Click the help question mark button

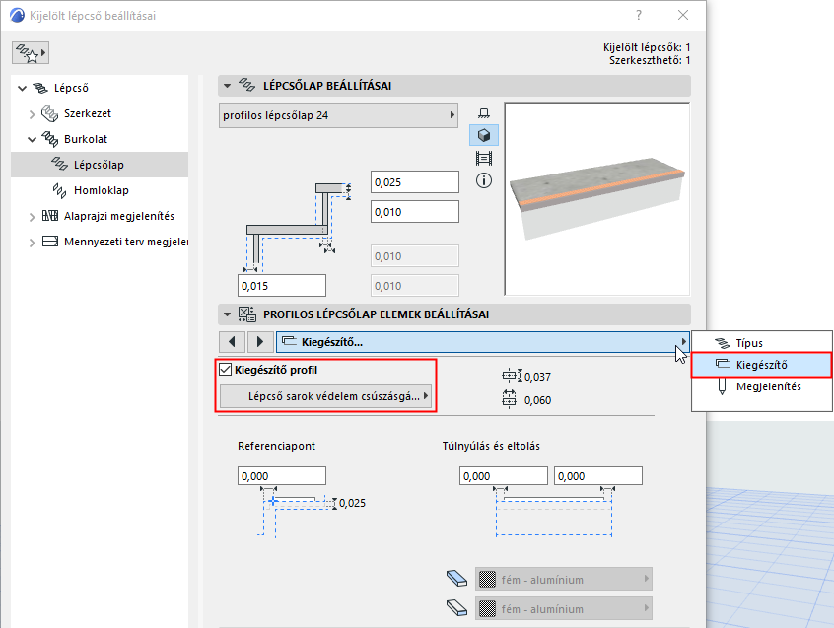(x=638, y=16)
